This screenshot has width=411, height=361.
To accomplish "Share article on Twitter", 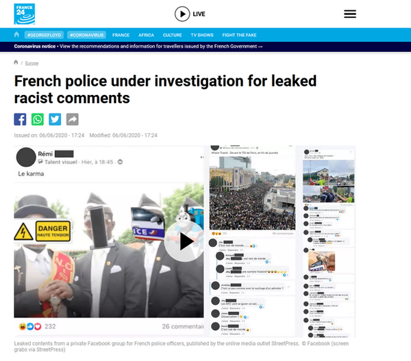I will (55, 119).
